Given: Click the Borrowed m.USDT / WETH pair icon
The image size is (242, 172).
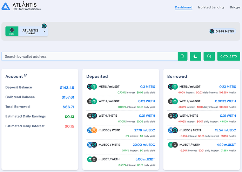Looking at the screenshot, I should tap(173, 145).
